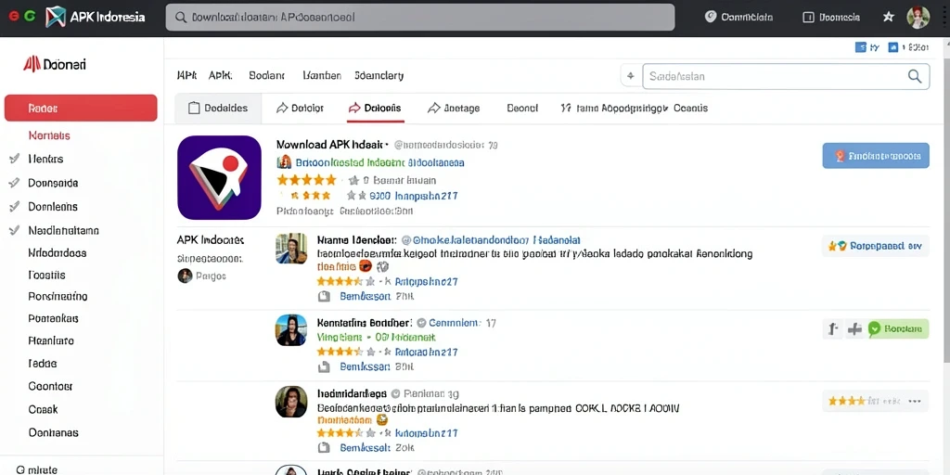Viewport: 950px width, 475px height.
Task: Click the small icon before the Brtoonlrested link
Action: [x=284, y=162]
